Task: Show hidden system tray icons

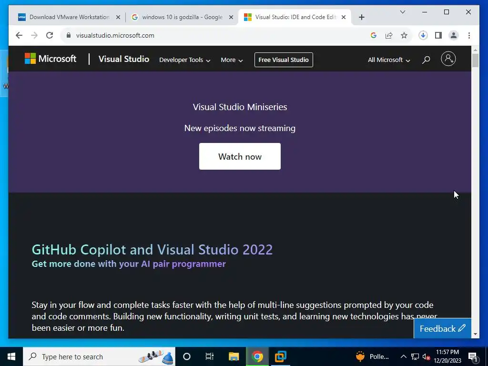Action: [403, 356]
